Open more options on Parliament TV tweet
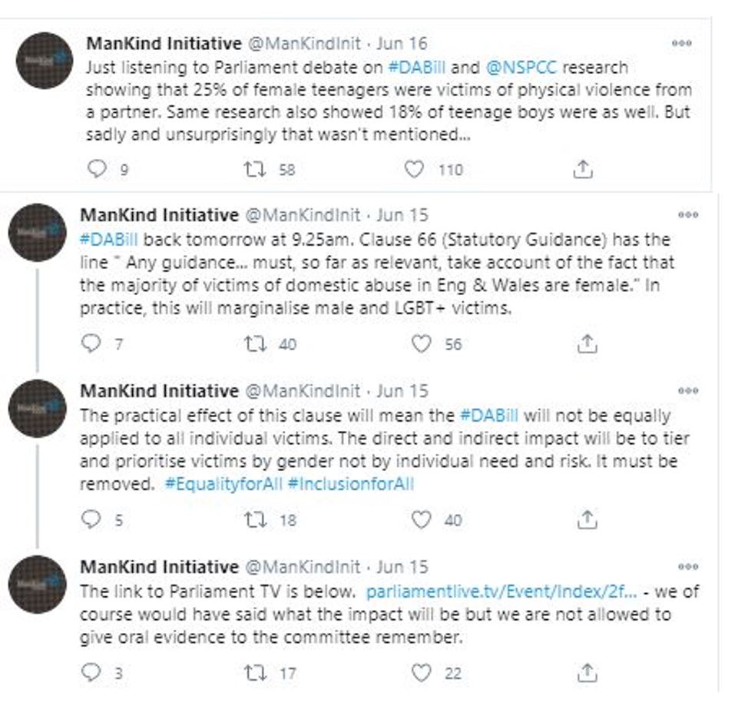The height and width of the screenshot is (719, 748). pyautogui.click(x=688, y=567)
